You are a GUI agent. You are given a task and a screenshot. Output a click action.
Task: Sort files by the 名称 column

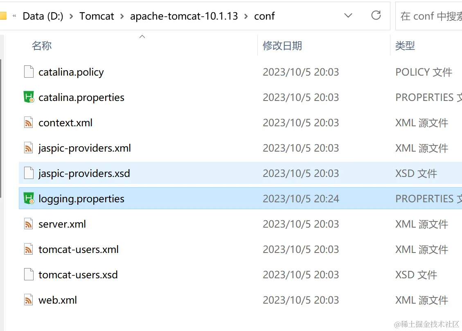pyautogui.click(x=42, y=46)
